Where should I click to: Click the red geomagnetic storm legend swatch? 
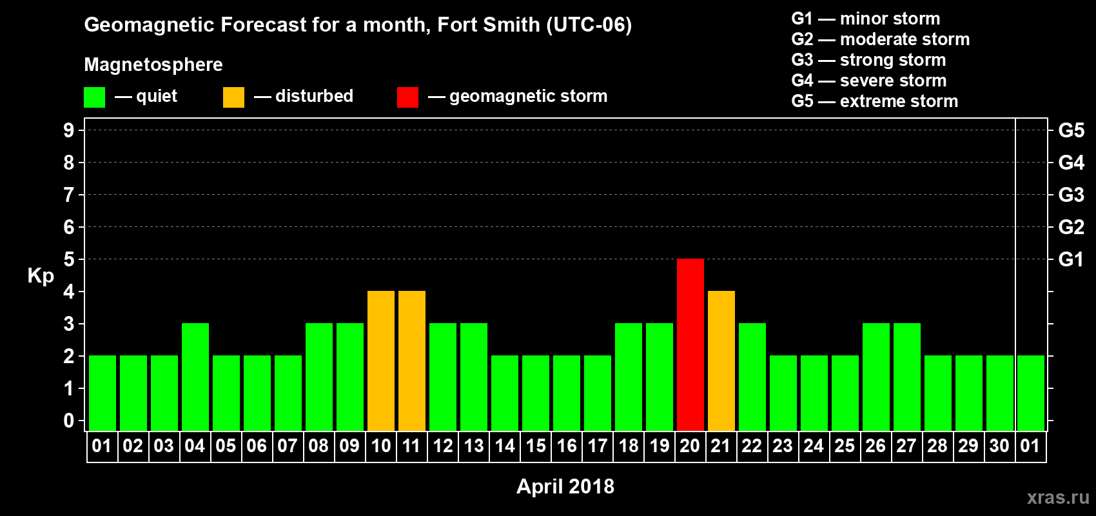click(x=407, y=97)
